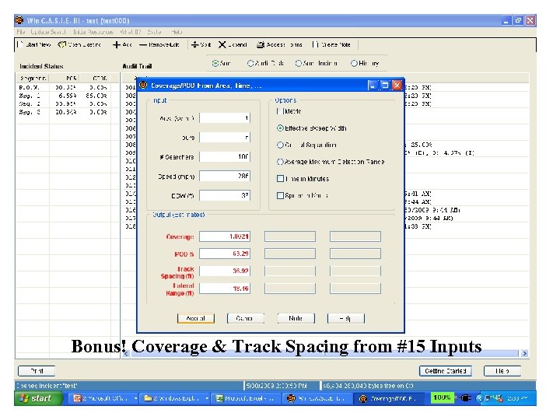Click the Remove/Edit minus toolbar icon
This screenshot has height=420, width=560.
pyautogui.click(x=143, y=44)
